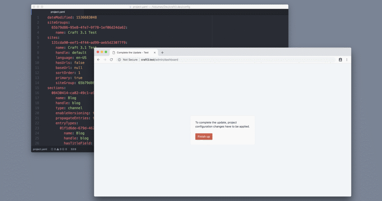Click the 'Not Secure' label in address bar
The image size is (382, 201).
point(130,60)
